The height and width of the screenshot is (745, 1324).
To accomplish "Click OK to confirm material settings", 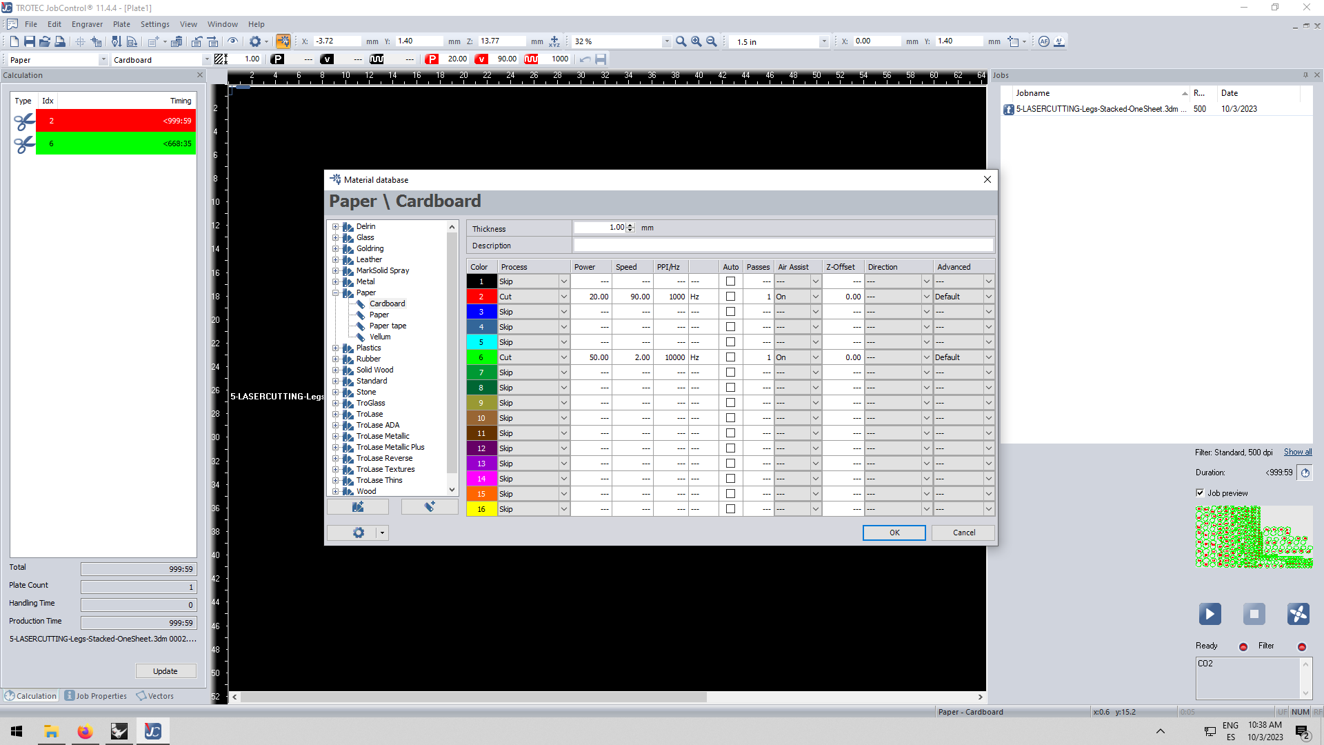I will (x=894, y=532).
